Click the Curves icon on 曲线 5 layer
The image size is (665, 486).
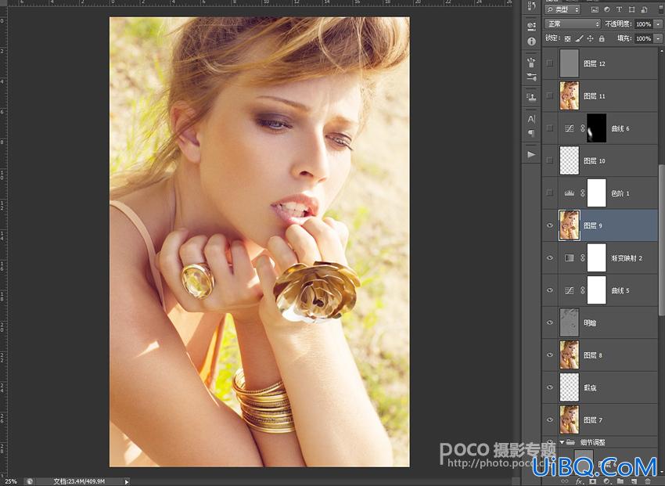[569, 290]
